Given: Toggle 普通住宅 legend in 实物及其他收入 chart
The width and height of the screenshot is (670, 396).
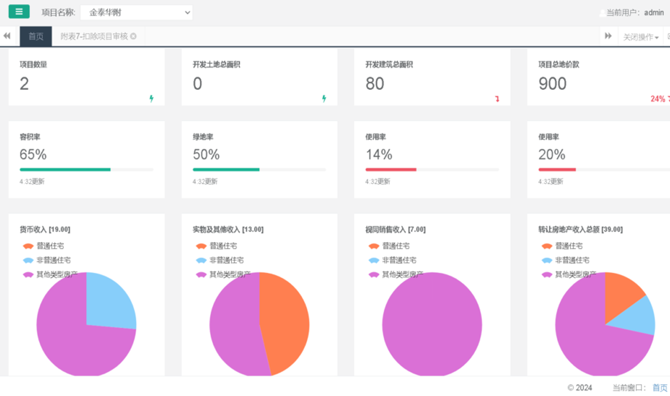Looking at the screenshot, I should (x=216, y=246).
